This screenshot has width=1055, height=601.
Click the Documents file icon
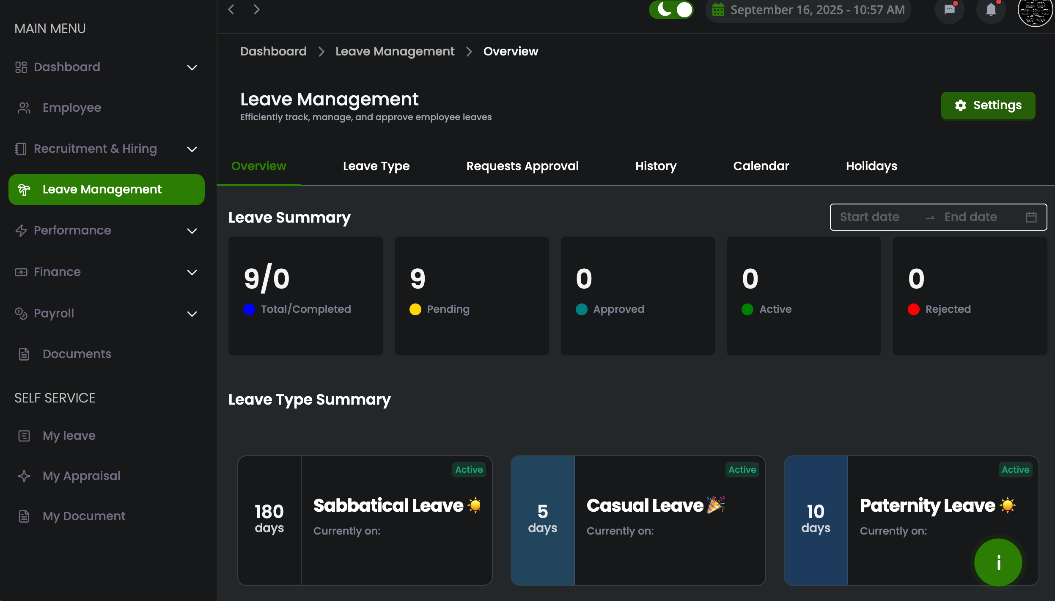click(x=24, y=354)
